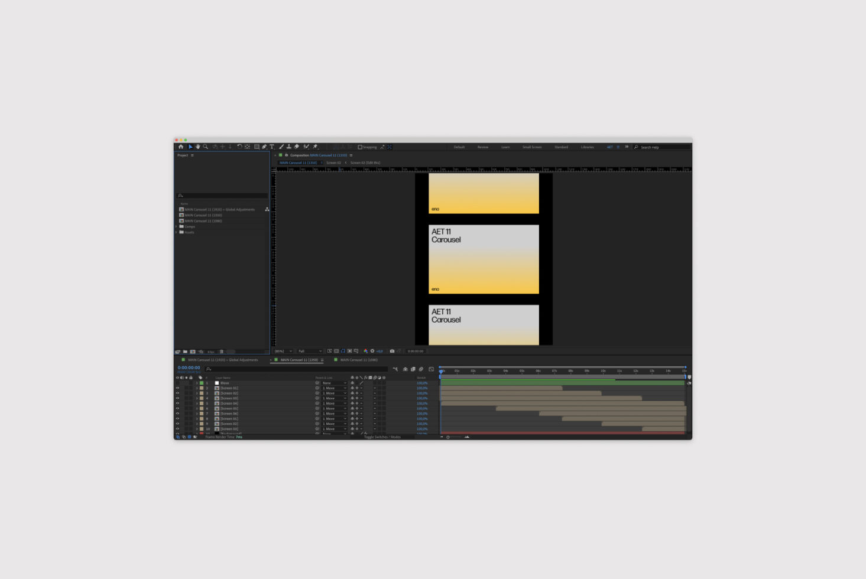Open composition viewer tab Screen 02 (Edit this)
This screenshot has width=866, height=579.
(365, 162)
